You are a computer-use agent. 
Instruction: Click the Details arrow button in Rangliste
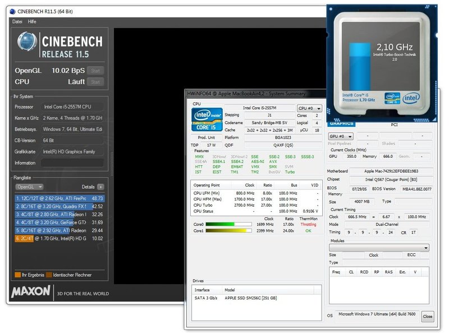click(x=100, y=186)
